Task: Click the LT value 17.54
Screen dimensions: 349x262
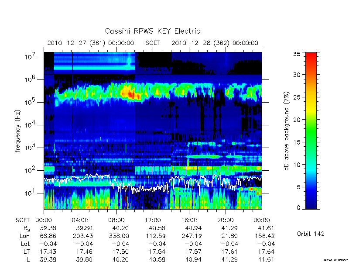Action: [157, 252]
